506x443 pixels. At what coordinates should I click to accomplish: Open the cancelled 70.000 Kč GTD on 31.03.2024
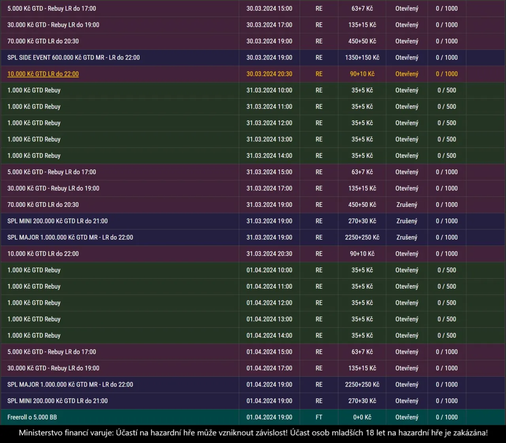pos(43,205)
